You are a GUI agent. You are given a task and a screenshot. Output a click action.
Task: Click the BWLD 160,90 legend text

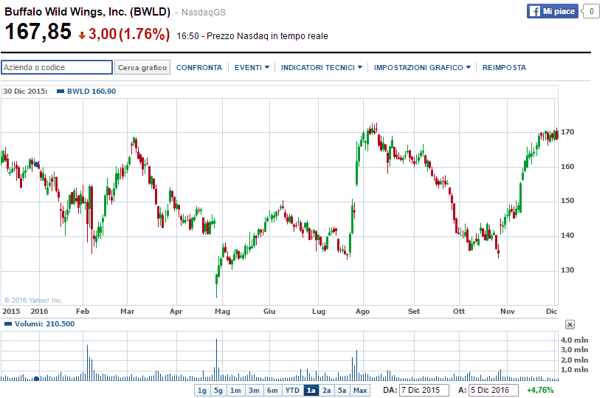91,92
